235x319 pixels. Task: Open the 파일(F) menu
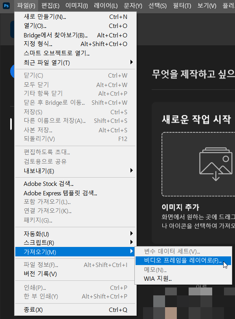[26, 6]
